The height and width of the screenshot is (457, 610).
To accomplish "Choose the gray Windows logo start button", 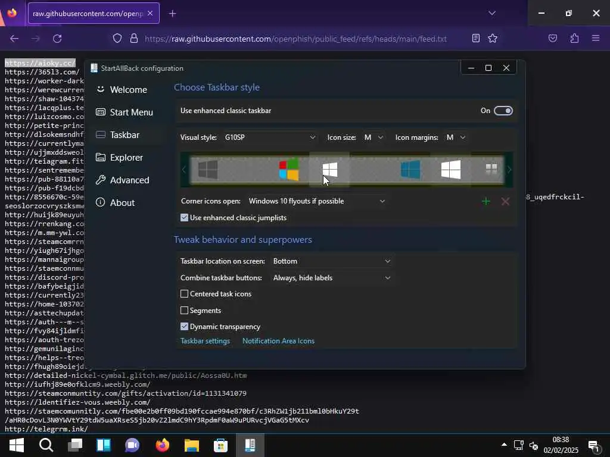I will [208, 170].
